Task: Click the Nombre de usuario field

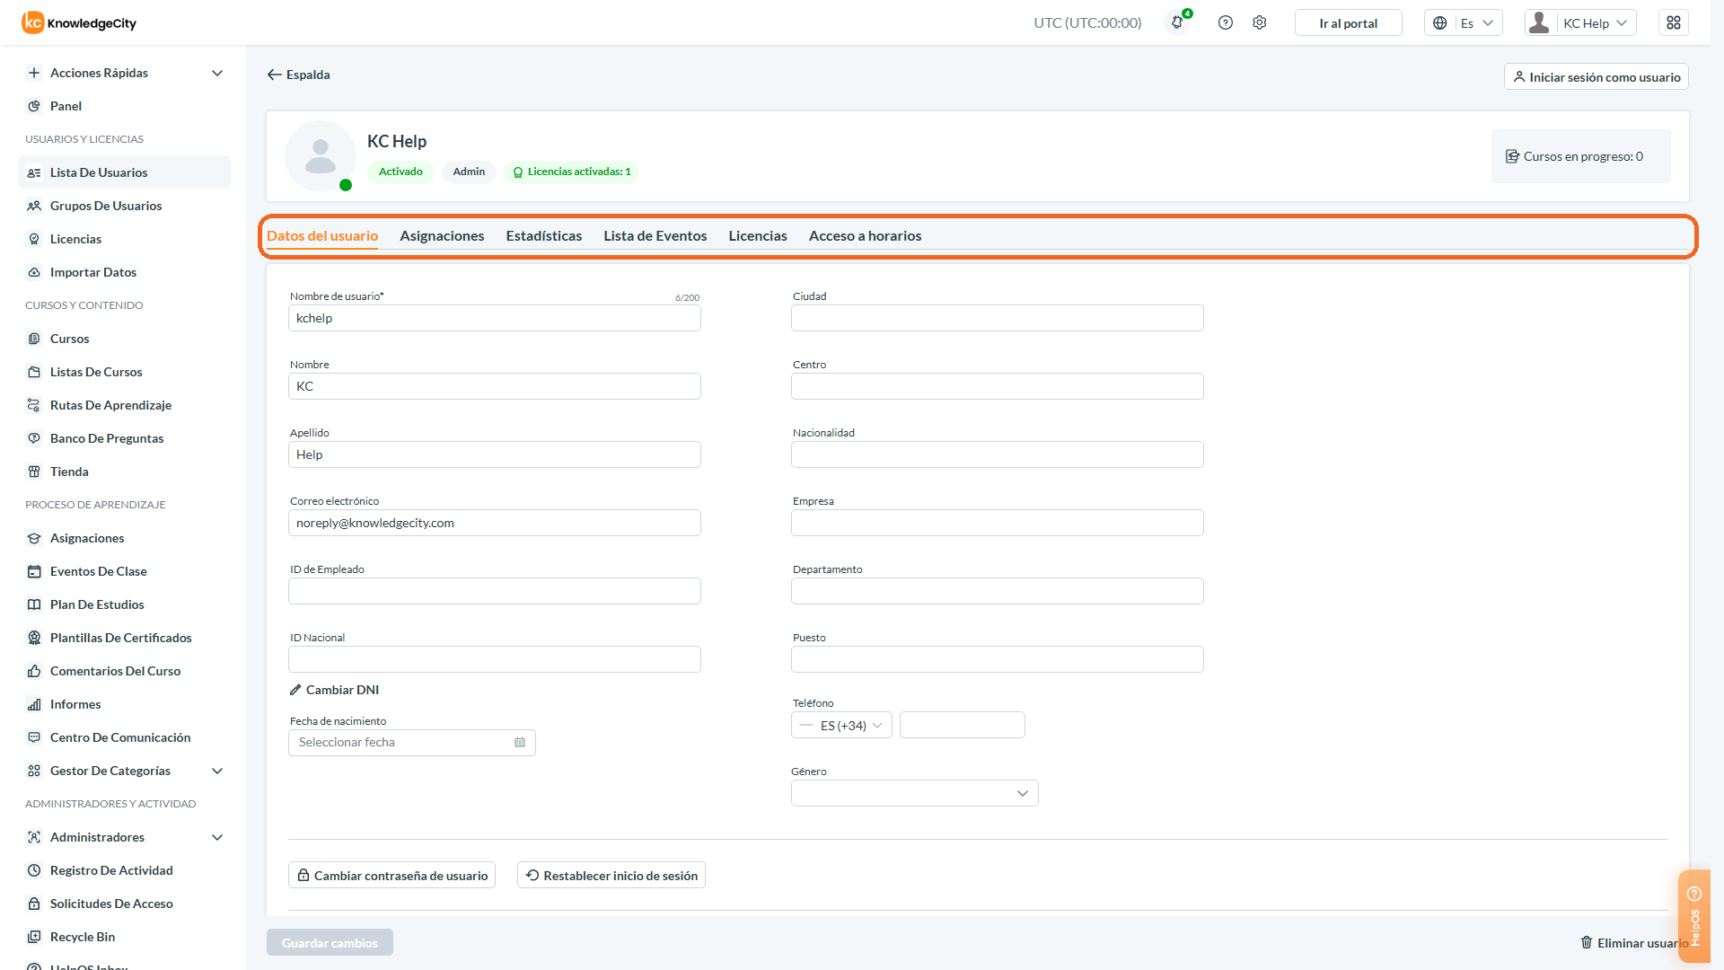Action: pyautogui.click(x=495, y=318)
